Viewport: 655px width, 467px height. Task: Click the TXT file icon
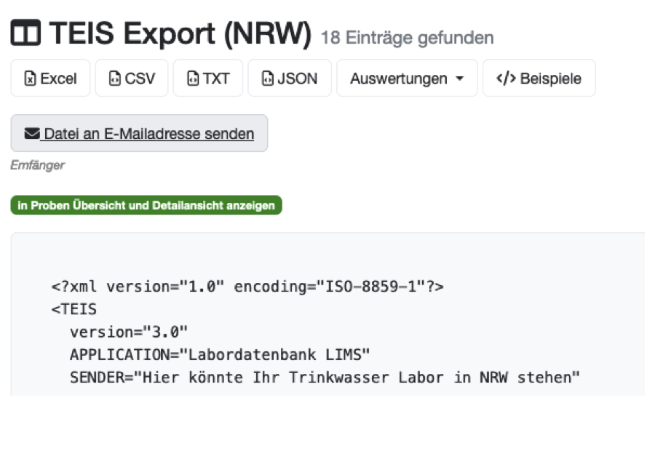pyautogui.click(x=192, y=79)
